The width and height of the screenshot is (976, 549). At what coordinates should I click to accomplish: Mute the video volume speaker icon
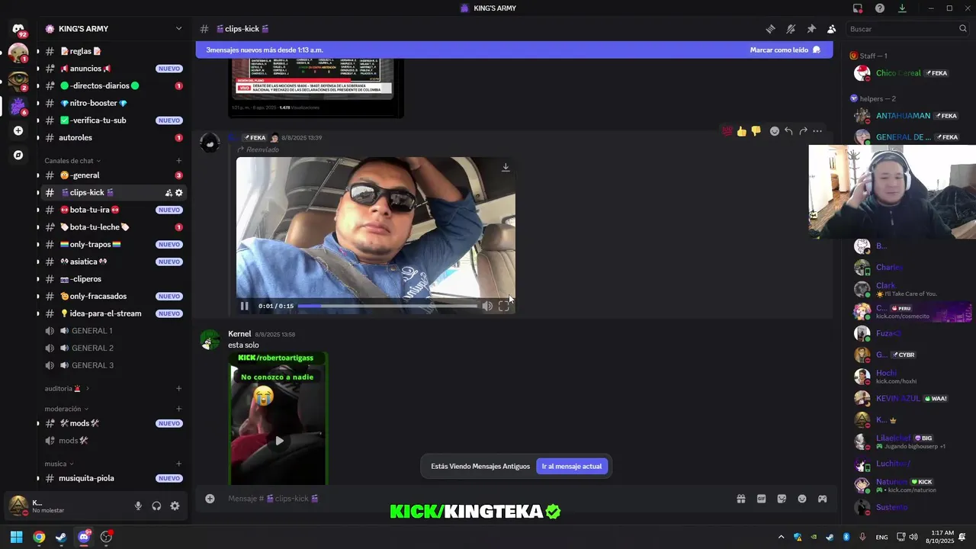point(487,306)
